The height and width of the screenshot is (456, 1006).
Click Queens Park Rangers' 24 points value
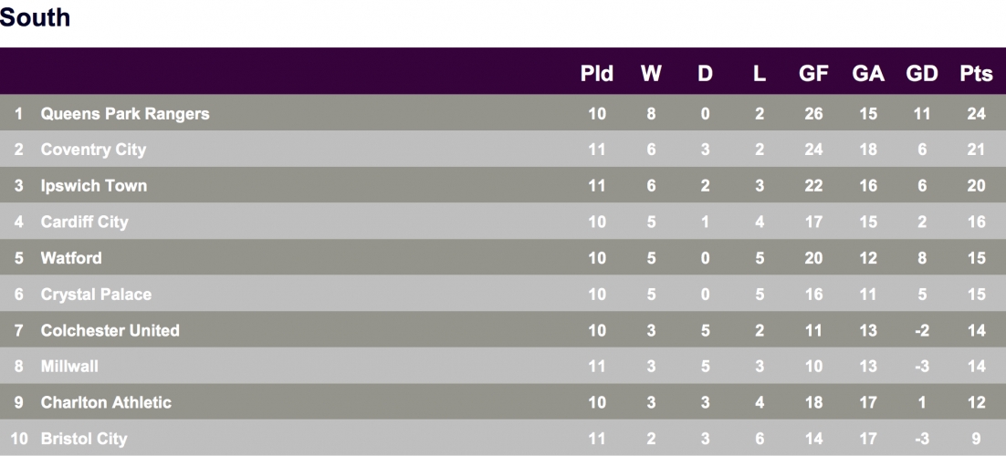976,113
